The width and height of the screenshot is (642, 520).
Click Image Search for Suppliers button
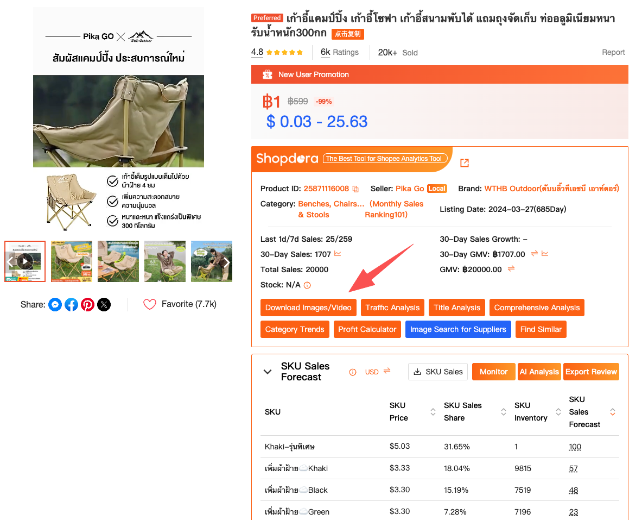tap(458, 329)
